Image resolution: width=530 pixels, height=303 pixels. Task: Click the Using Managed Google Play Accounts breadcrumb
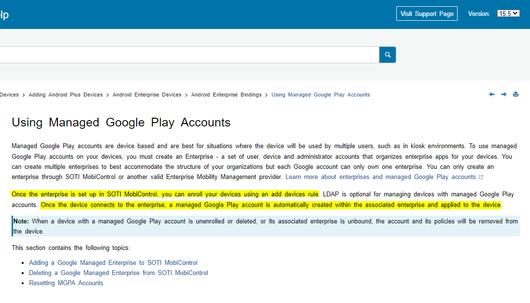pos(319,95)
